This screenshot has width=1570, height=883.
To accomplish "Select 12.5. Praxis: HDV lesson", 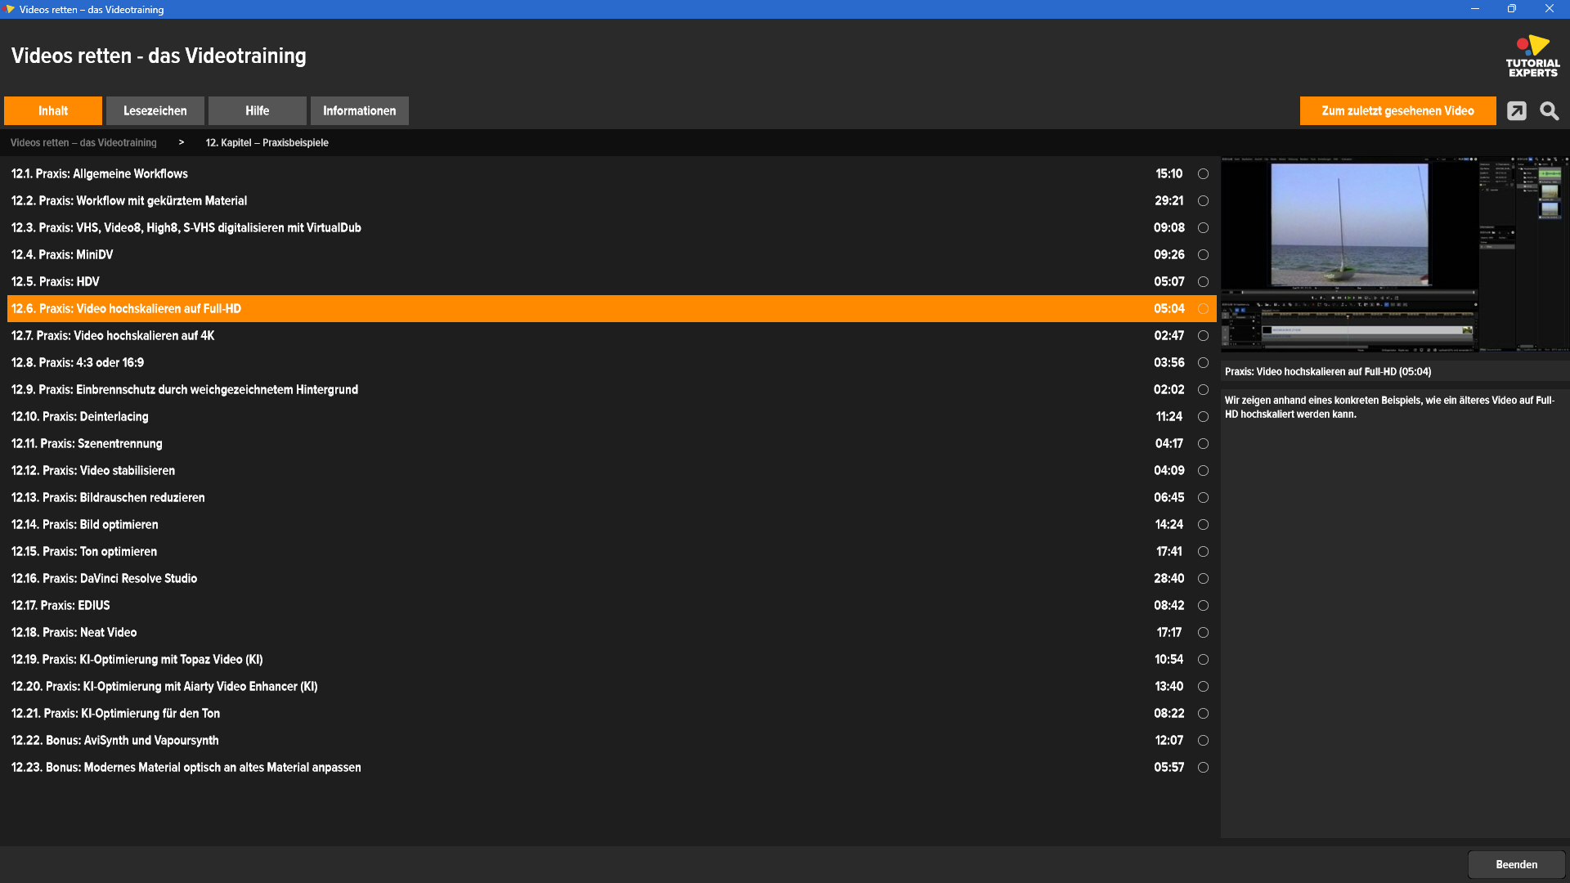I will coord(612,281).
